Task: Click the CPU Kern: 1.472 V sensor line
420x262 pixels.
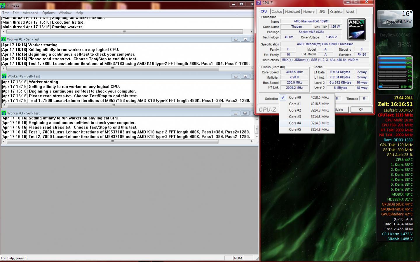Action: pyautogui.click(x=397, y=234)
